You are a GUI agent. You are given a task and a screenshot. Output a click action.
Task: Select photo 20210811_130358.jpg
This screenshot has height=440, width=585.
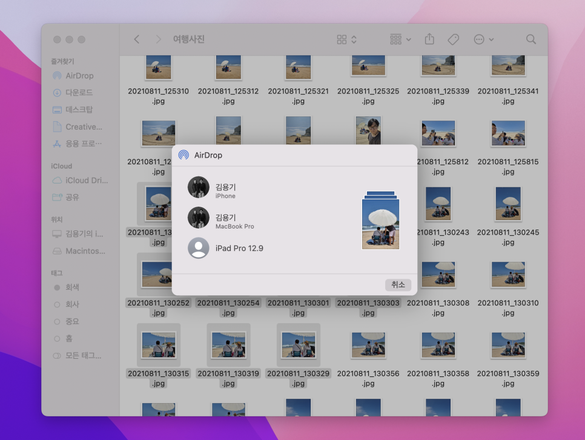click(x=438, y=345)
